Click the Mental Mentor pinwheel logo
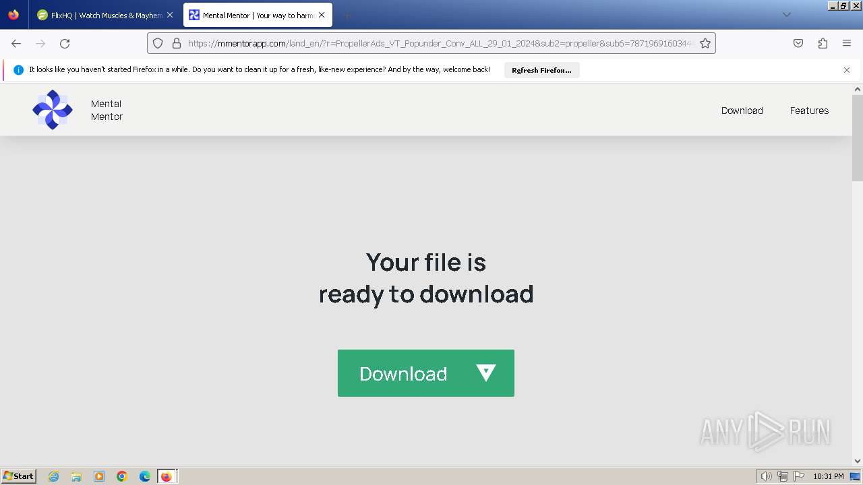Image resolution: width=863 pixels, height=485 pixels. 53,110
